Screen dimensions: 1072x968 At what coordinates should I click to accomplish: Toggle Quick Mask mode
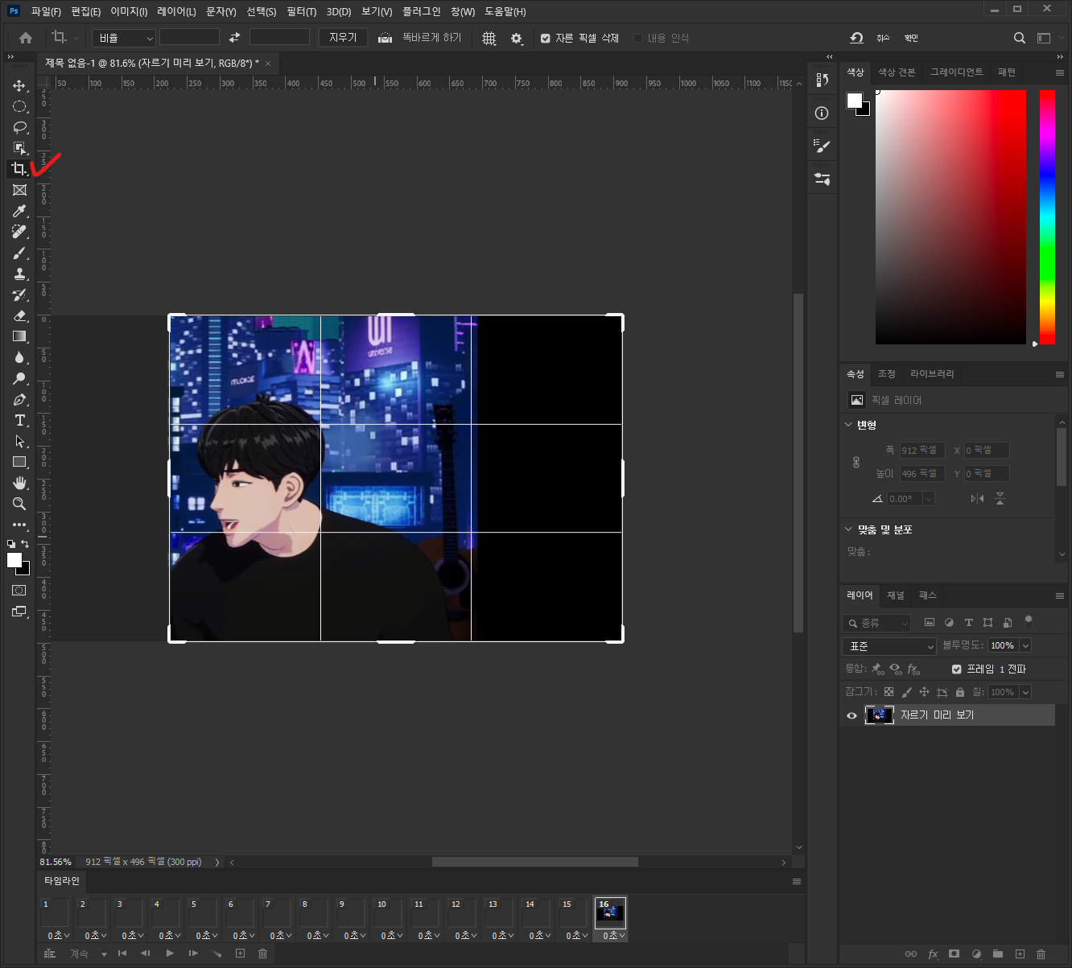click(x=19, y=591)
